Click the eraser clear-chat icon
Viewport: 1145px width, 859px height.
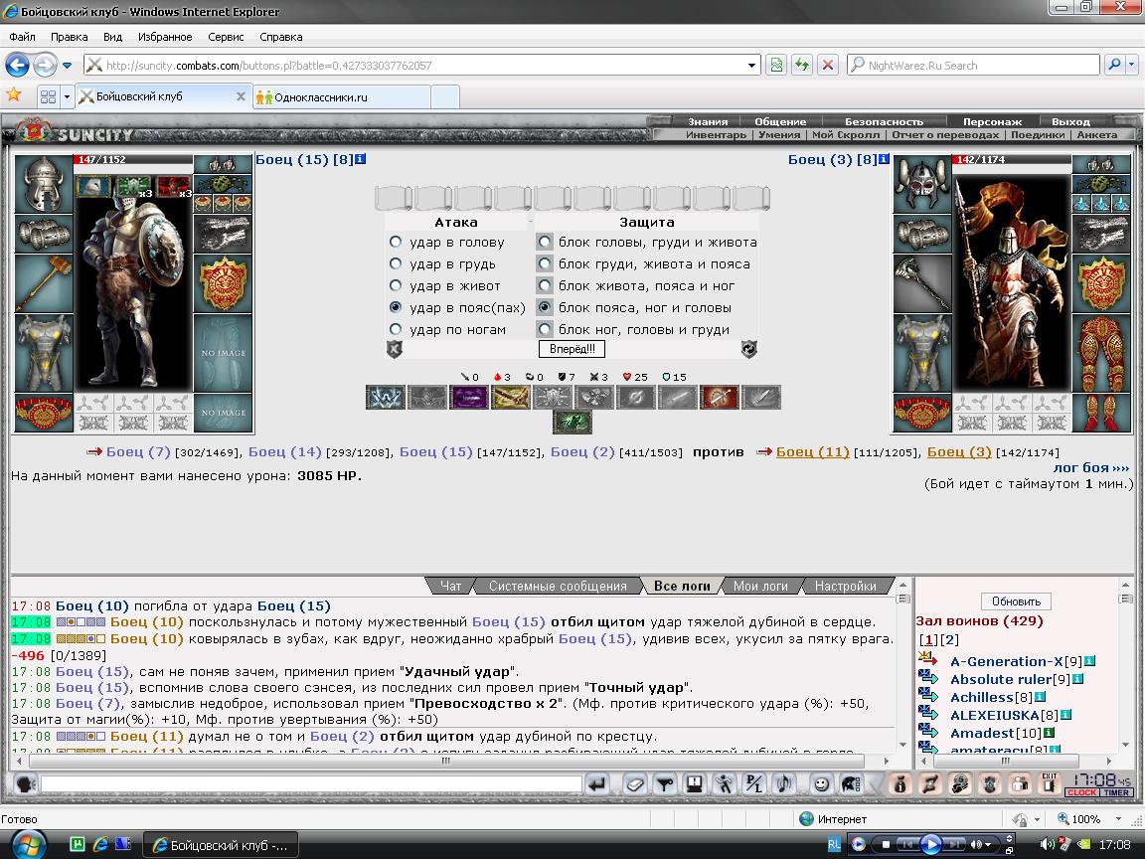click(635, 783)
